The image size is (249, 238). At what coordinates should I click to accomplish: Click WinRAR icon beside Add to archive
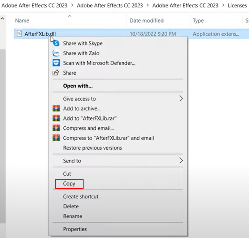coord(55,109)
